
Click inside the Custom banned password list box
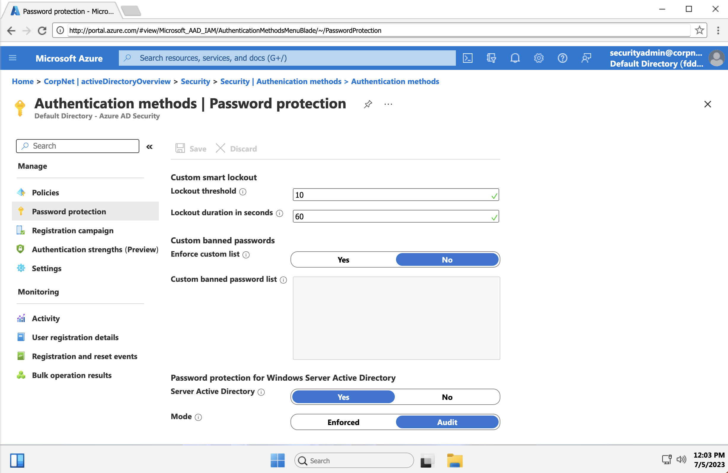point(396,318)
